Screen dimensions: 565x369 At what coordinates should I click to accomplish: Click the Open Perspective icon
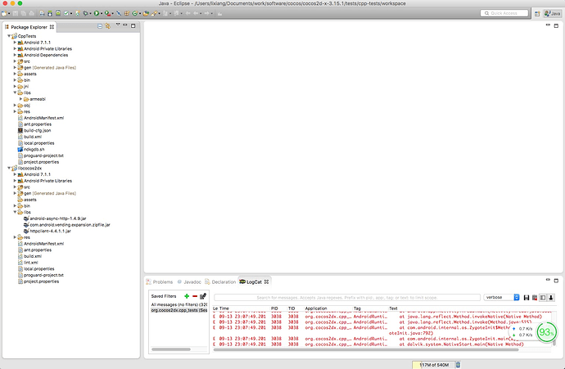(537, 13)
